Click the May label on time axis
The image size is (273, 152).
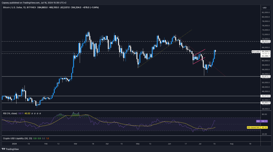[x=138, y=144]
